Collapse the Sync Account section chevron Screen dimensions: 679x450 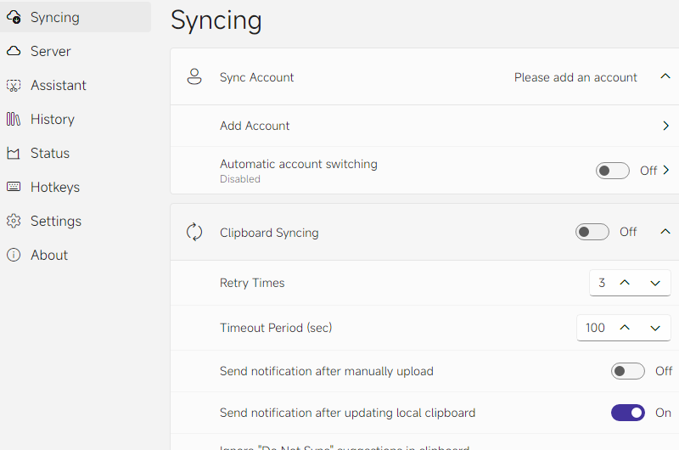point(665,76)
